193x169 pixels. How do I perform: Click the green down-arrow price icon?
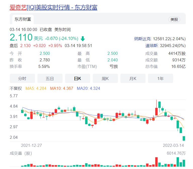[83, 39]
